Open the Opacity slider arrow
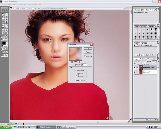 [x=156, y=61]
